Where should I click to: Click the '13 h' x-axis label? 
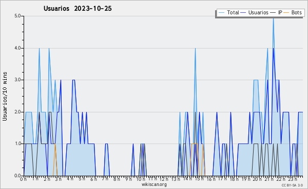coord(176,179)
